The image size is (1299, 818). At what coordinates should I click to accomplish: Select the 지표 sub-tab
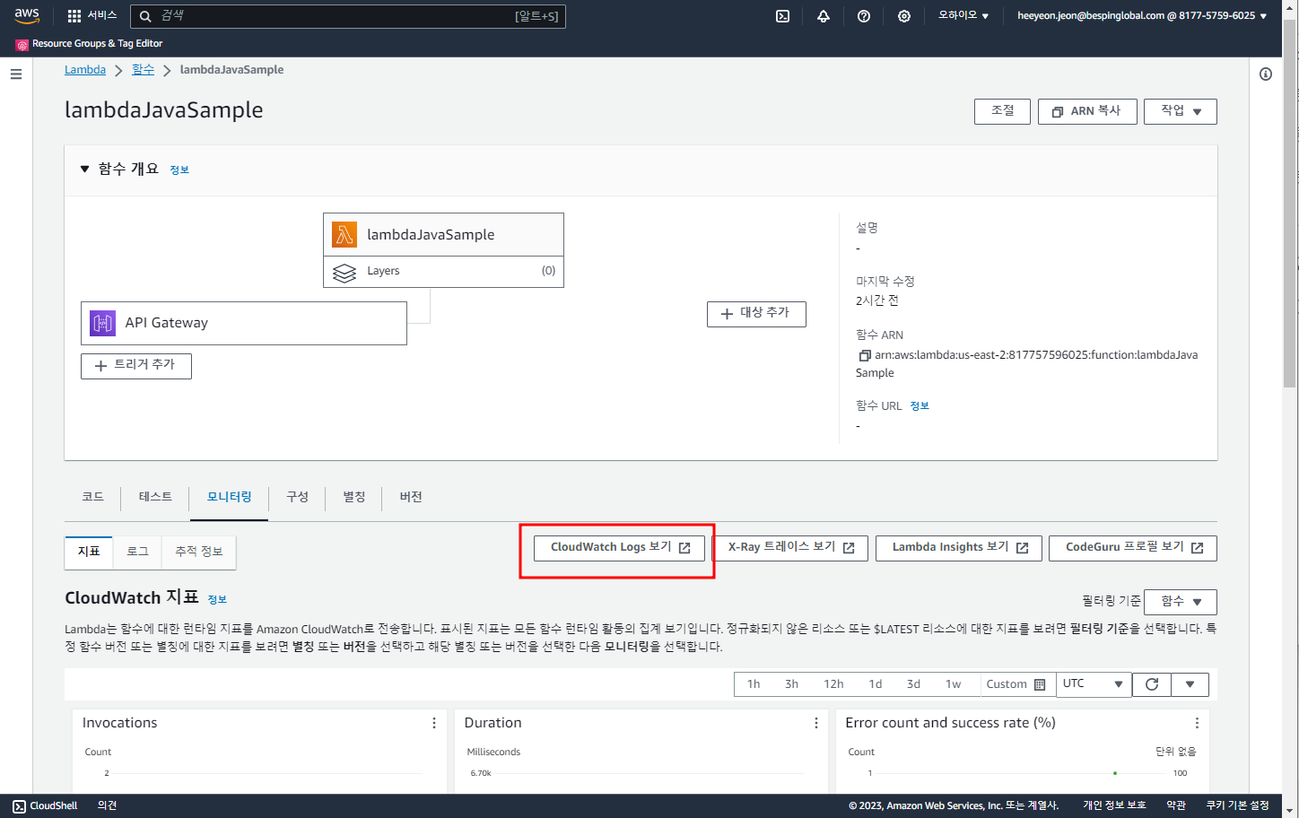[89, 552]
